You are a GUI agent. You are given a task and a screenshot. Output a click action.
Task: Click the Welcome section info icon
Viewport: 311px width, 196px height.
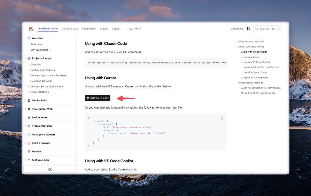click(x=29, y=38)
